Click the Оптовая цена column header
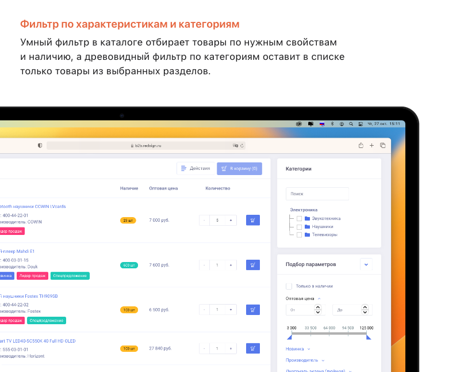 (163, 188)
